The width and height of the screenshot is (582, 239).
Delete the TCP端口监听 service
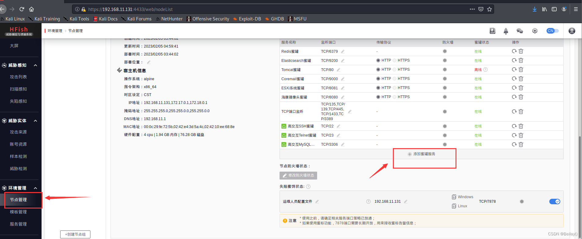(521, 112)
